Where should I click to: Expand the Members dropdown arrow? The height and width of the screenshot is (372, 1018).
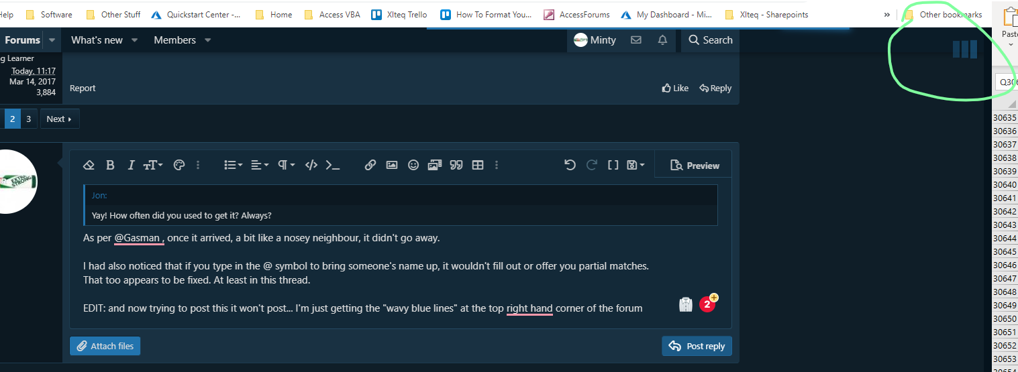tap(208, 40)
